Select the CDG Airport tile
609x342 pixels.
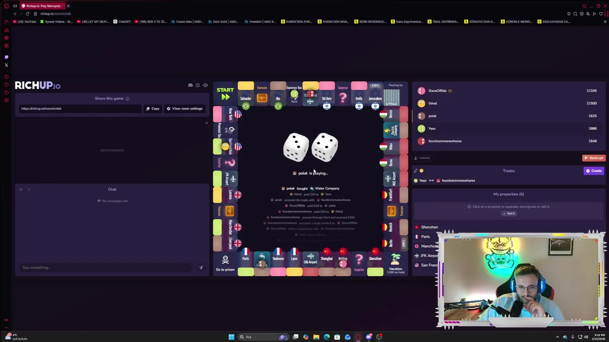tap(310, 263)
